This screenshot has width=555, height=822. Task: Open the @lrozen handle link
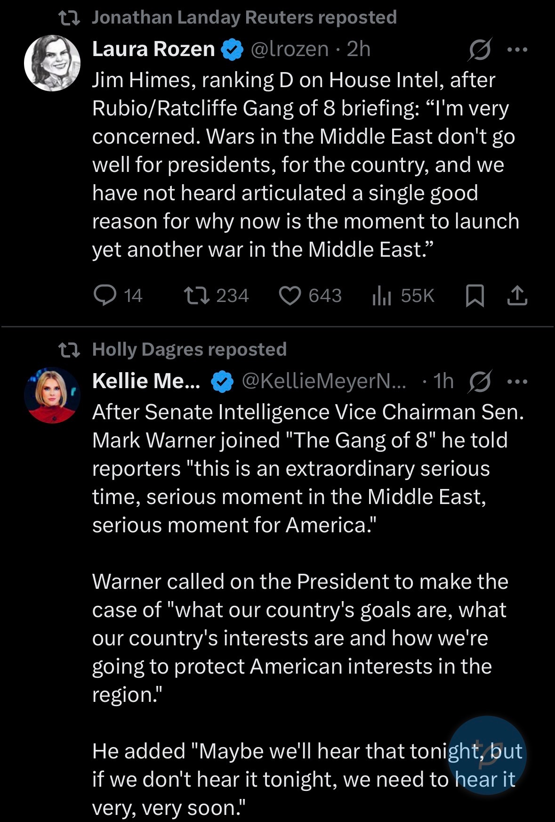pos(290,49)
